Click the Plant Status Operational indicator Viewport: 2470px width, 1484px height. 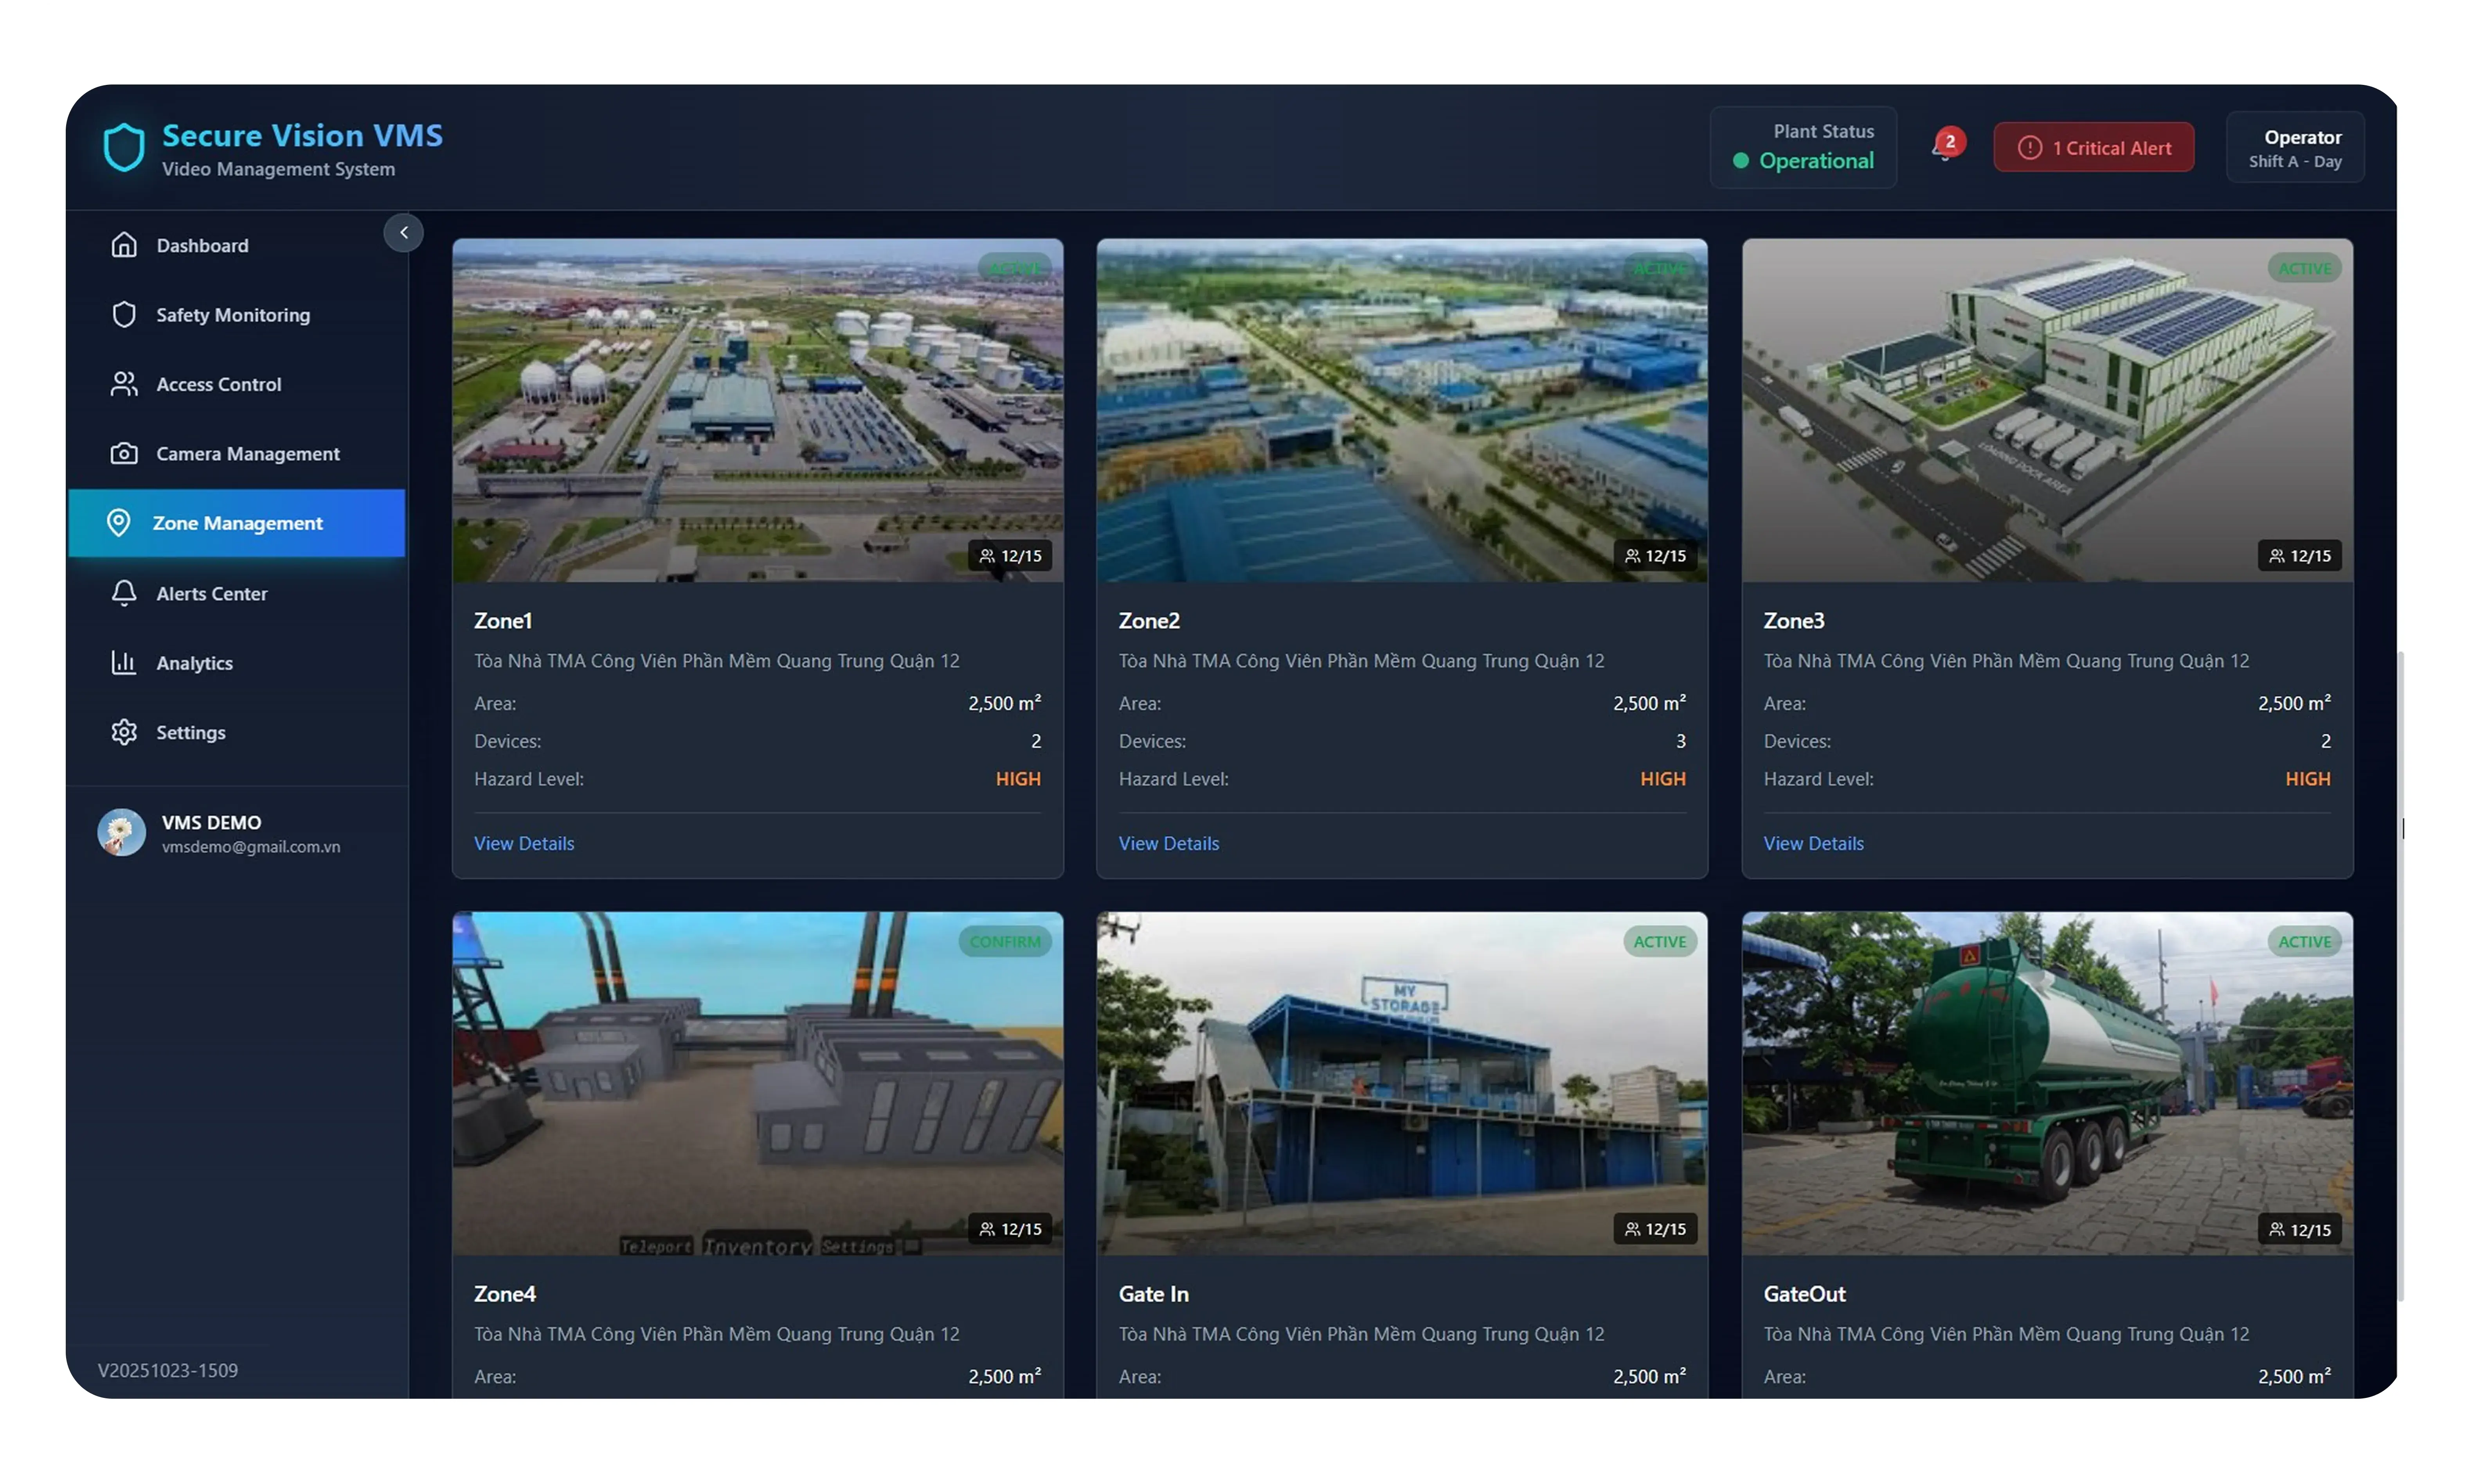1803,147
